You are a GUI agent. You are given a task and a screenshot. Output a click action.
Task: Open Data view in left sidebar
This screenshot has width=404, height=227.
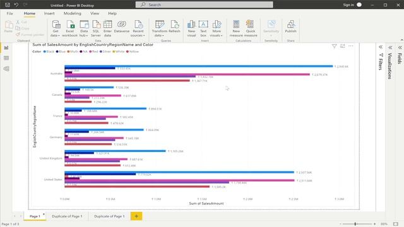(x=6, y=58)
